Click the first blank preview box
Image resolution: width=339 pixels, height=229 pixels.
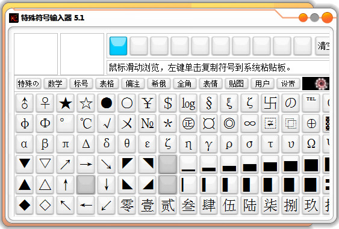click(x=36, y=54)
